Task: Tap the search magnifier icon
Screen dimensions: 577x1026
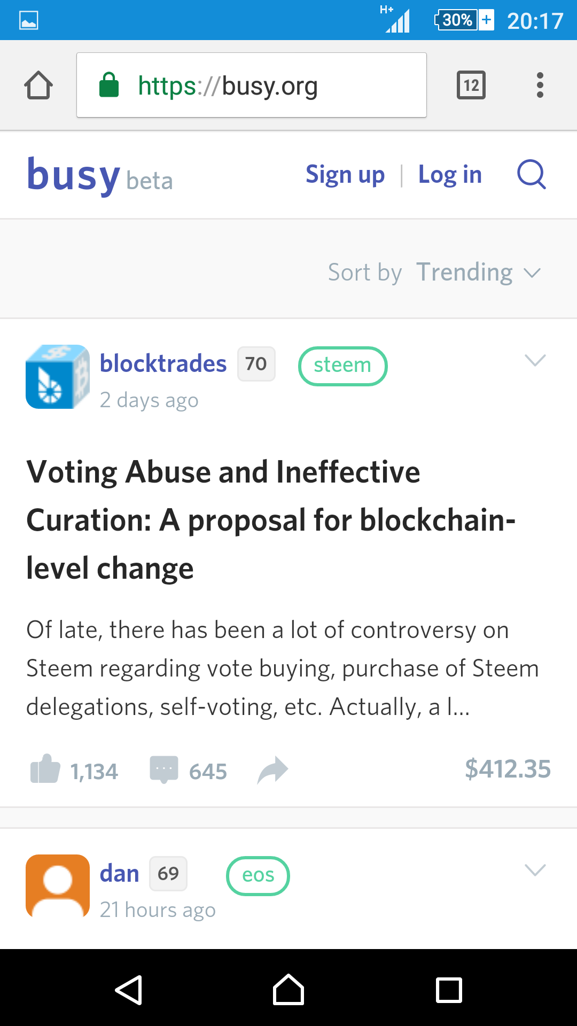Action: (531, 174)
